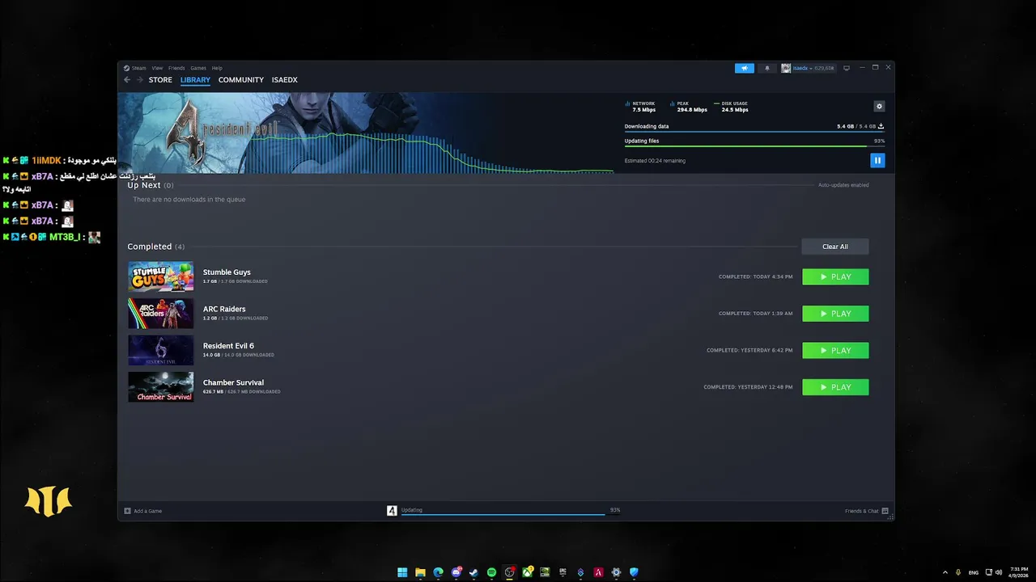
Task: Open the Windows Start menu
Action: (402, 572)
